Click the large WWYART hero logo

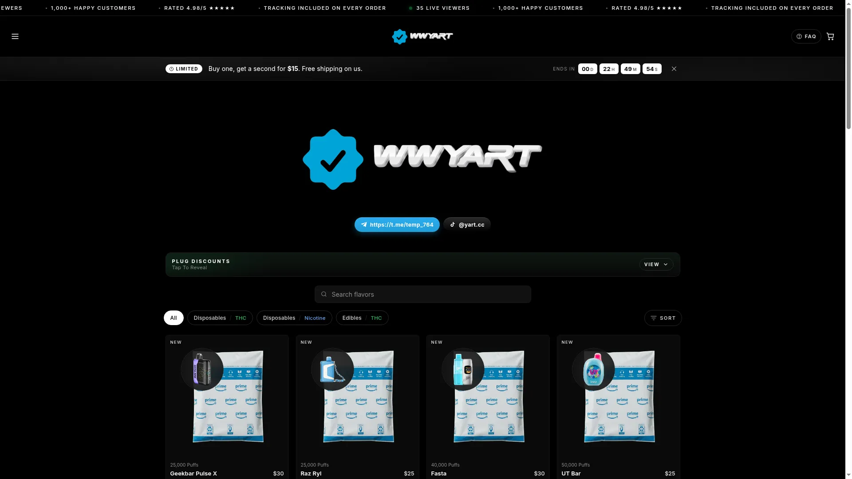click(422, 159)
